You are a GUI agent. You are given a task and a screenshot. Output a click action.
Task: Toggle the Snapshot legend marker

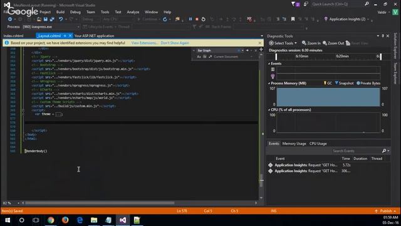(336, 83)
